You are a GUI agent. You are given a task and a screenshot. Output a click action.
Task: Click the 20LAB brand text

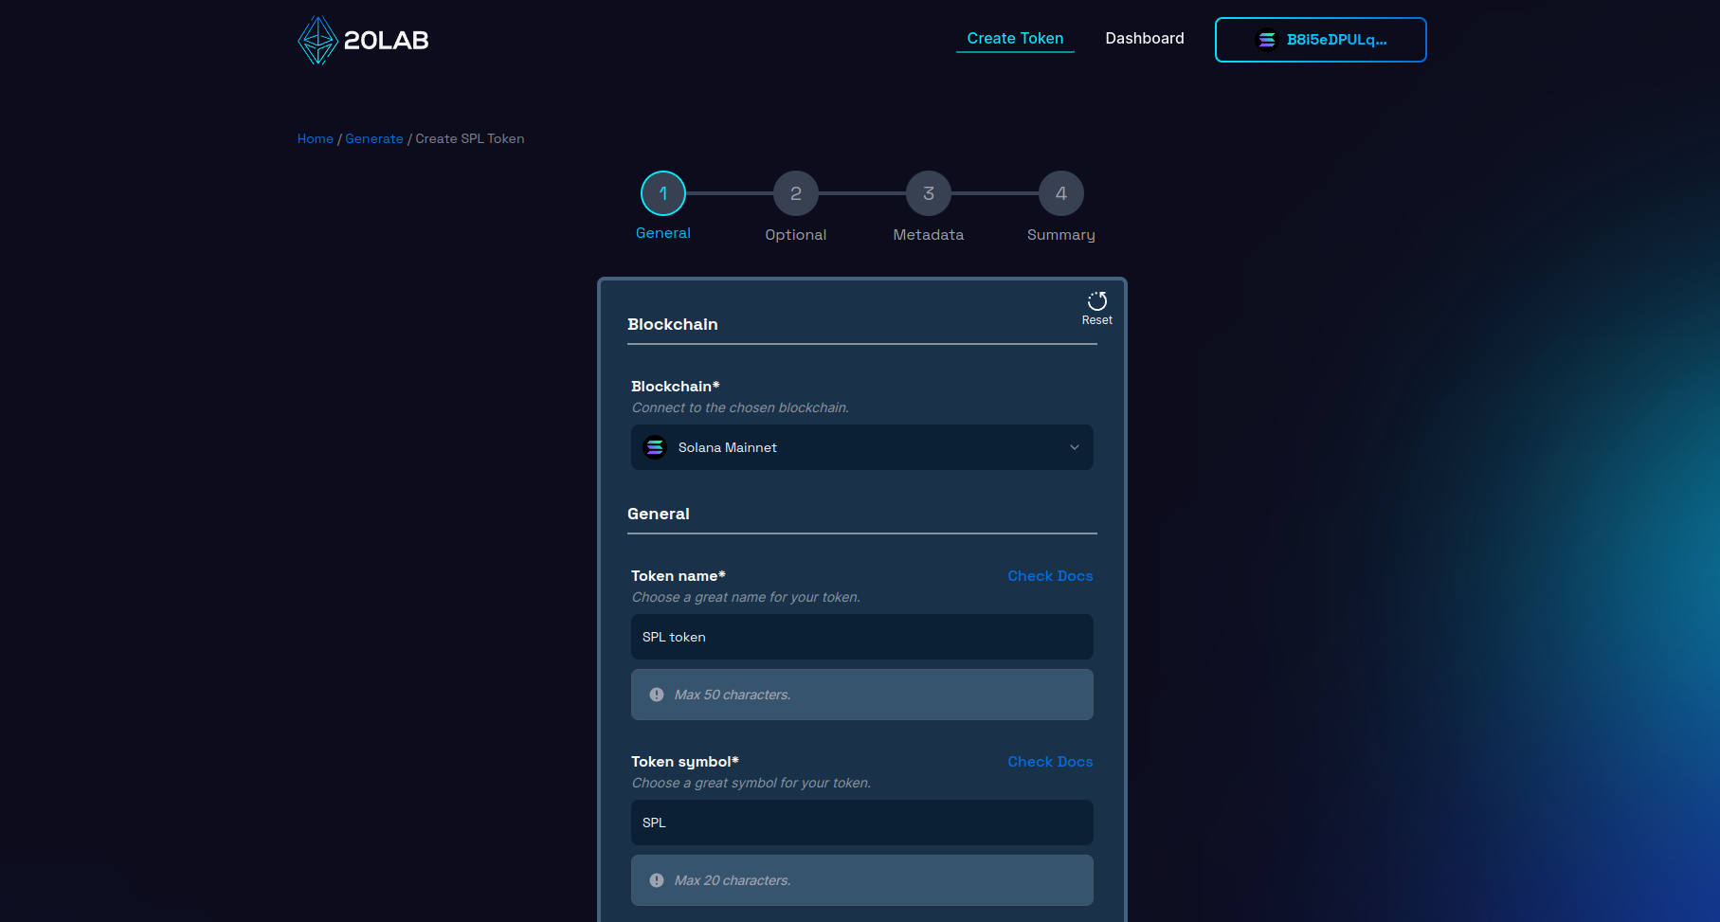coord(387,40)
